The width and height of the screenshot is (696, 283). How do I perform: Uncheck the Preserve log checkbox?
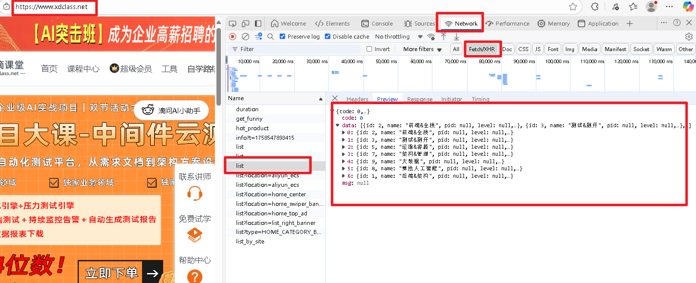click(283, 37)
